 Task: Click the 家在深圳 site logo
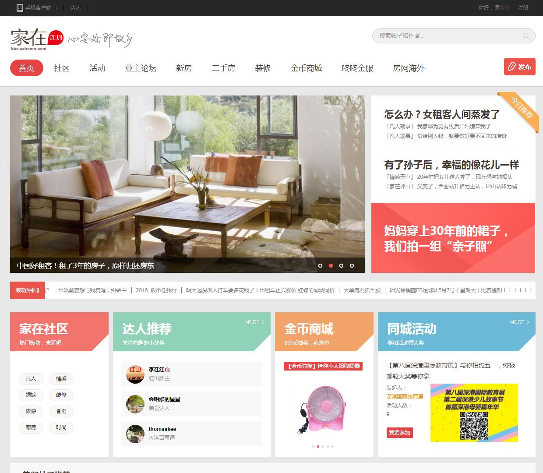[x=37, y=39]
